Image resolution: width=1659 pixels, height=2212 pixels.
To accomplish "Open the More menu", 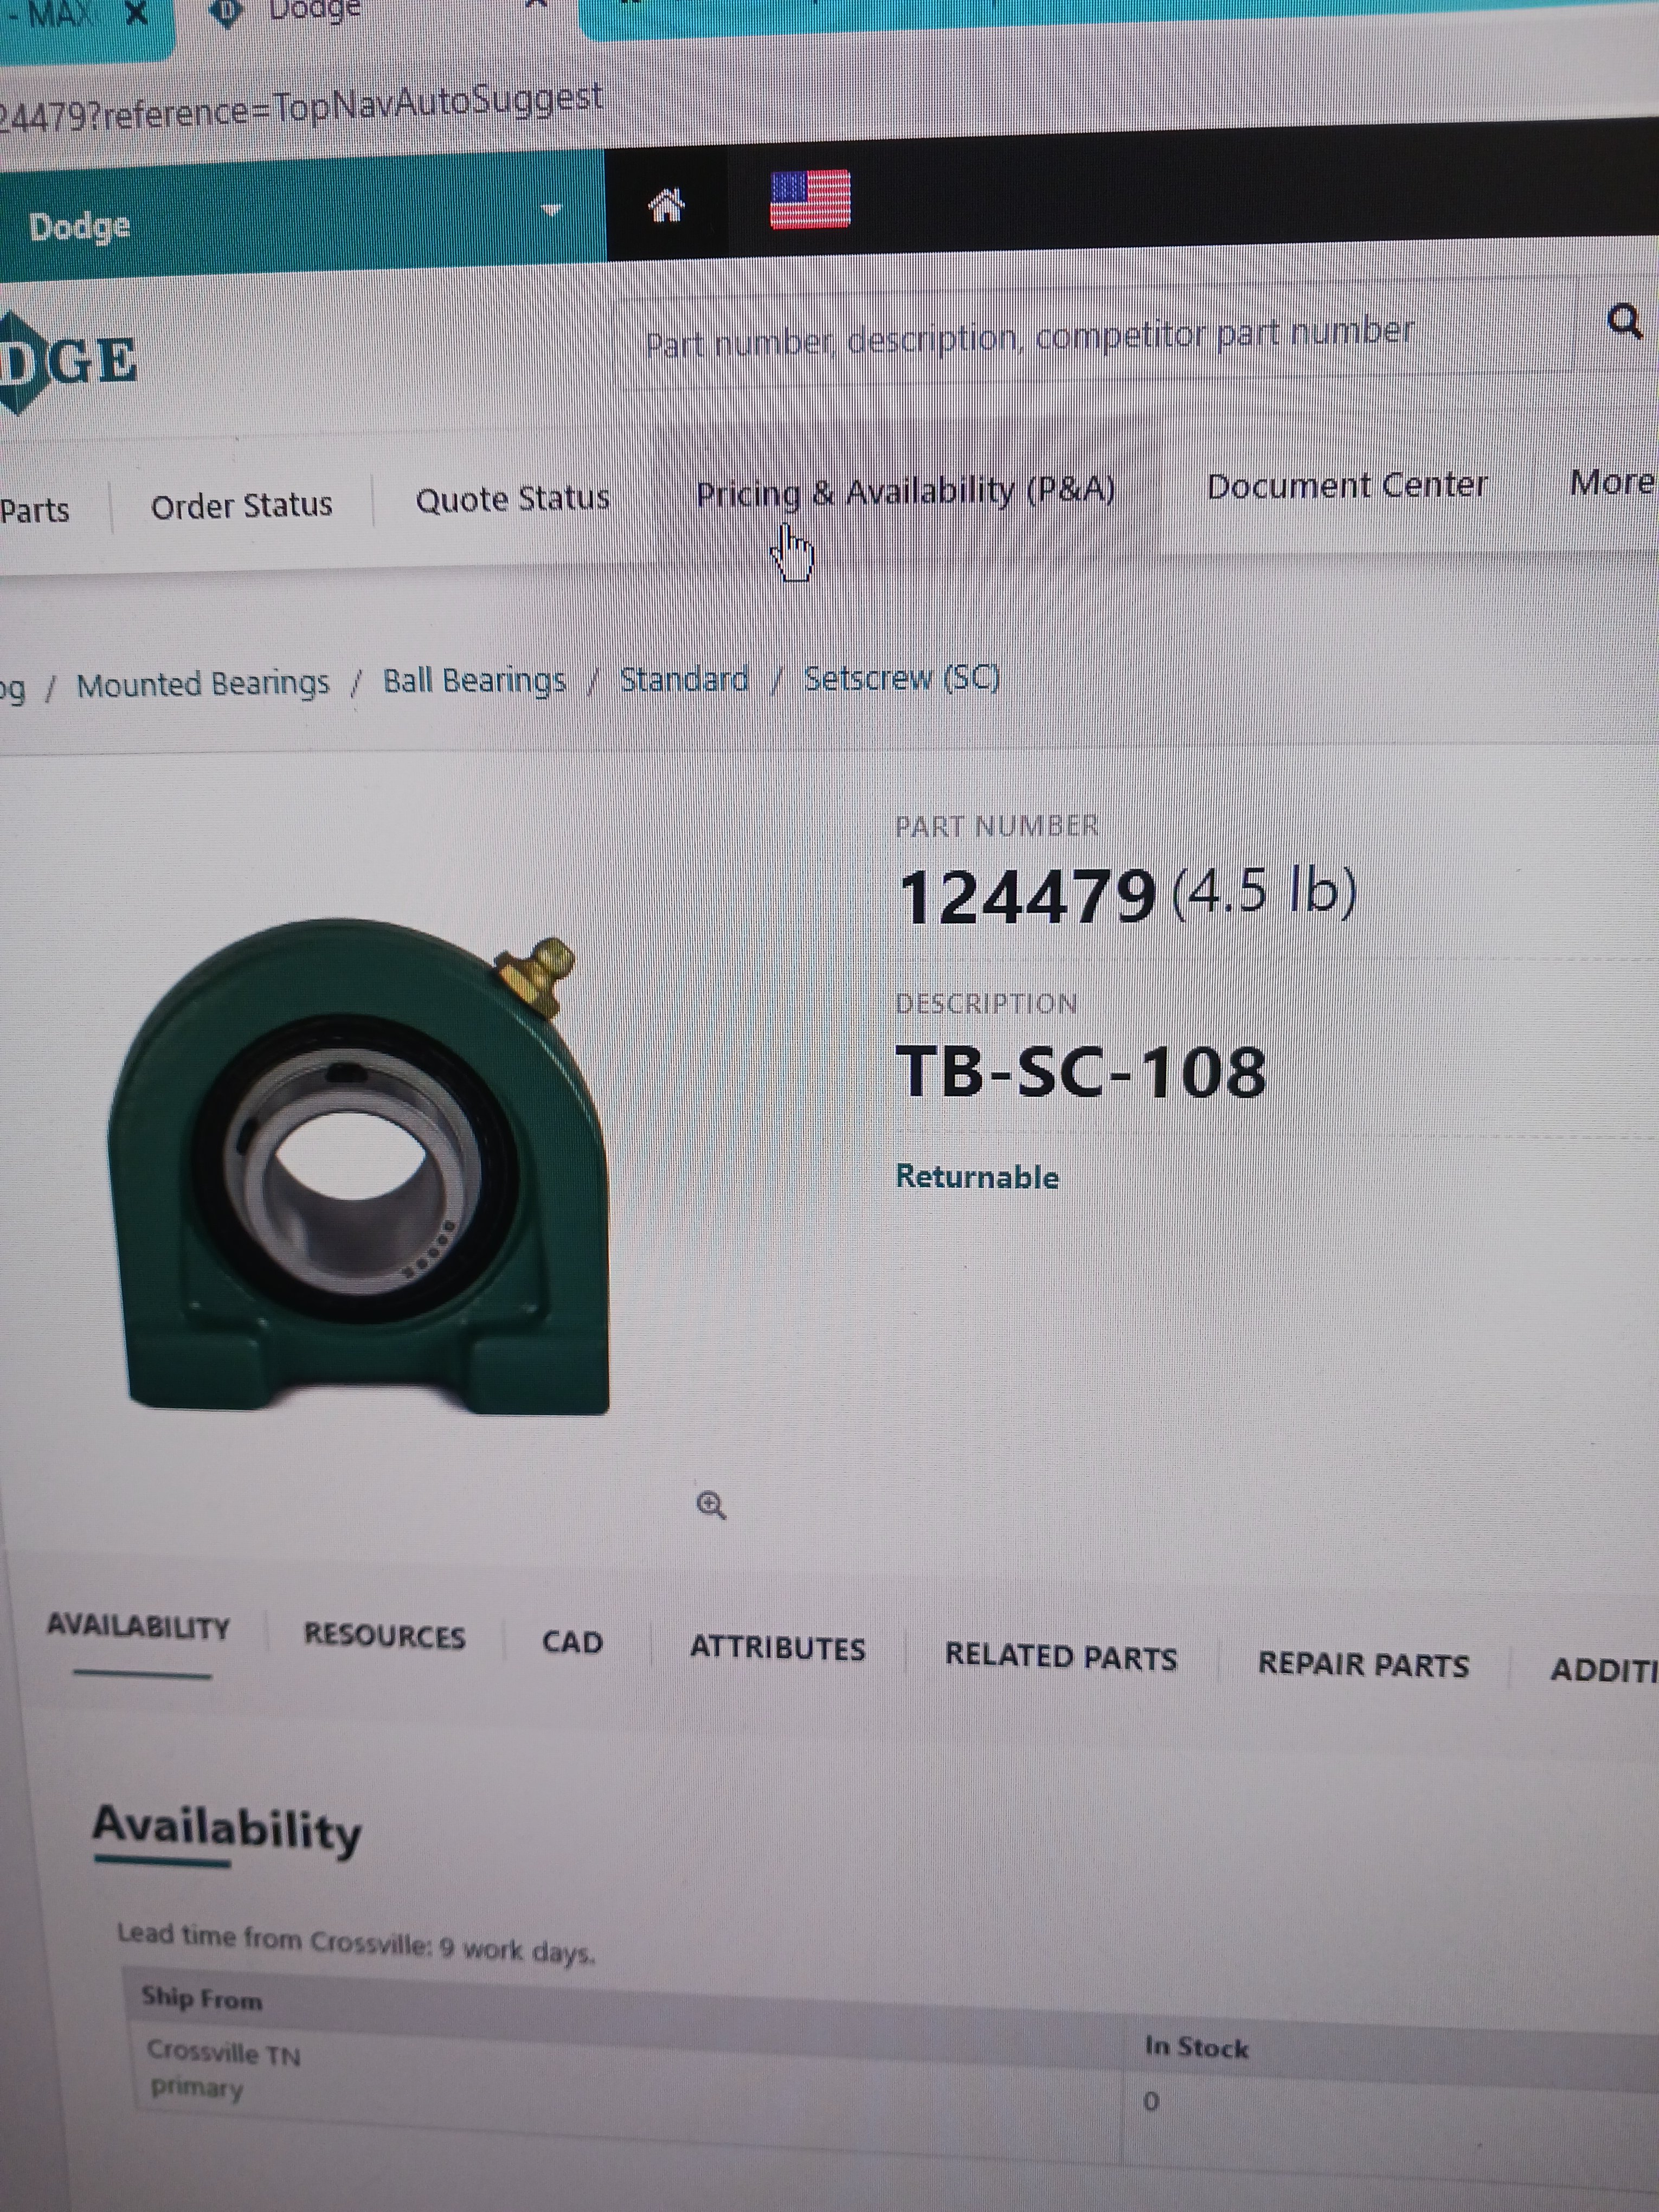I will click(1612, 482).
